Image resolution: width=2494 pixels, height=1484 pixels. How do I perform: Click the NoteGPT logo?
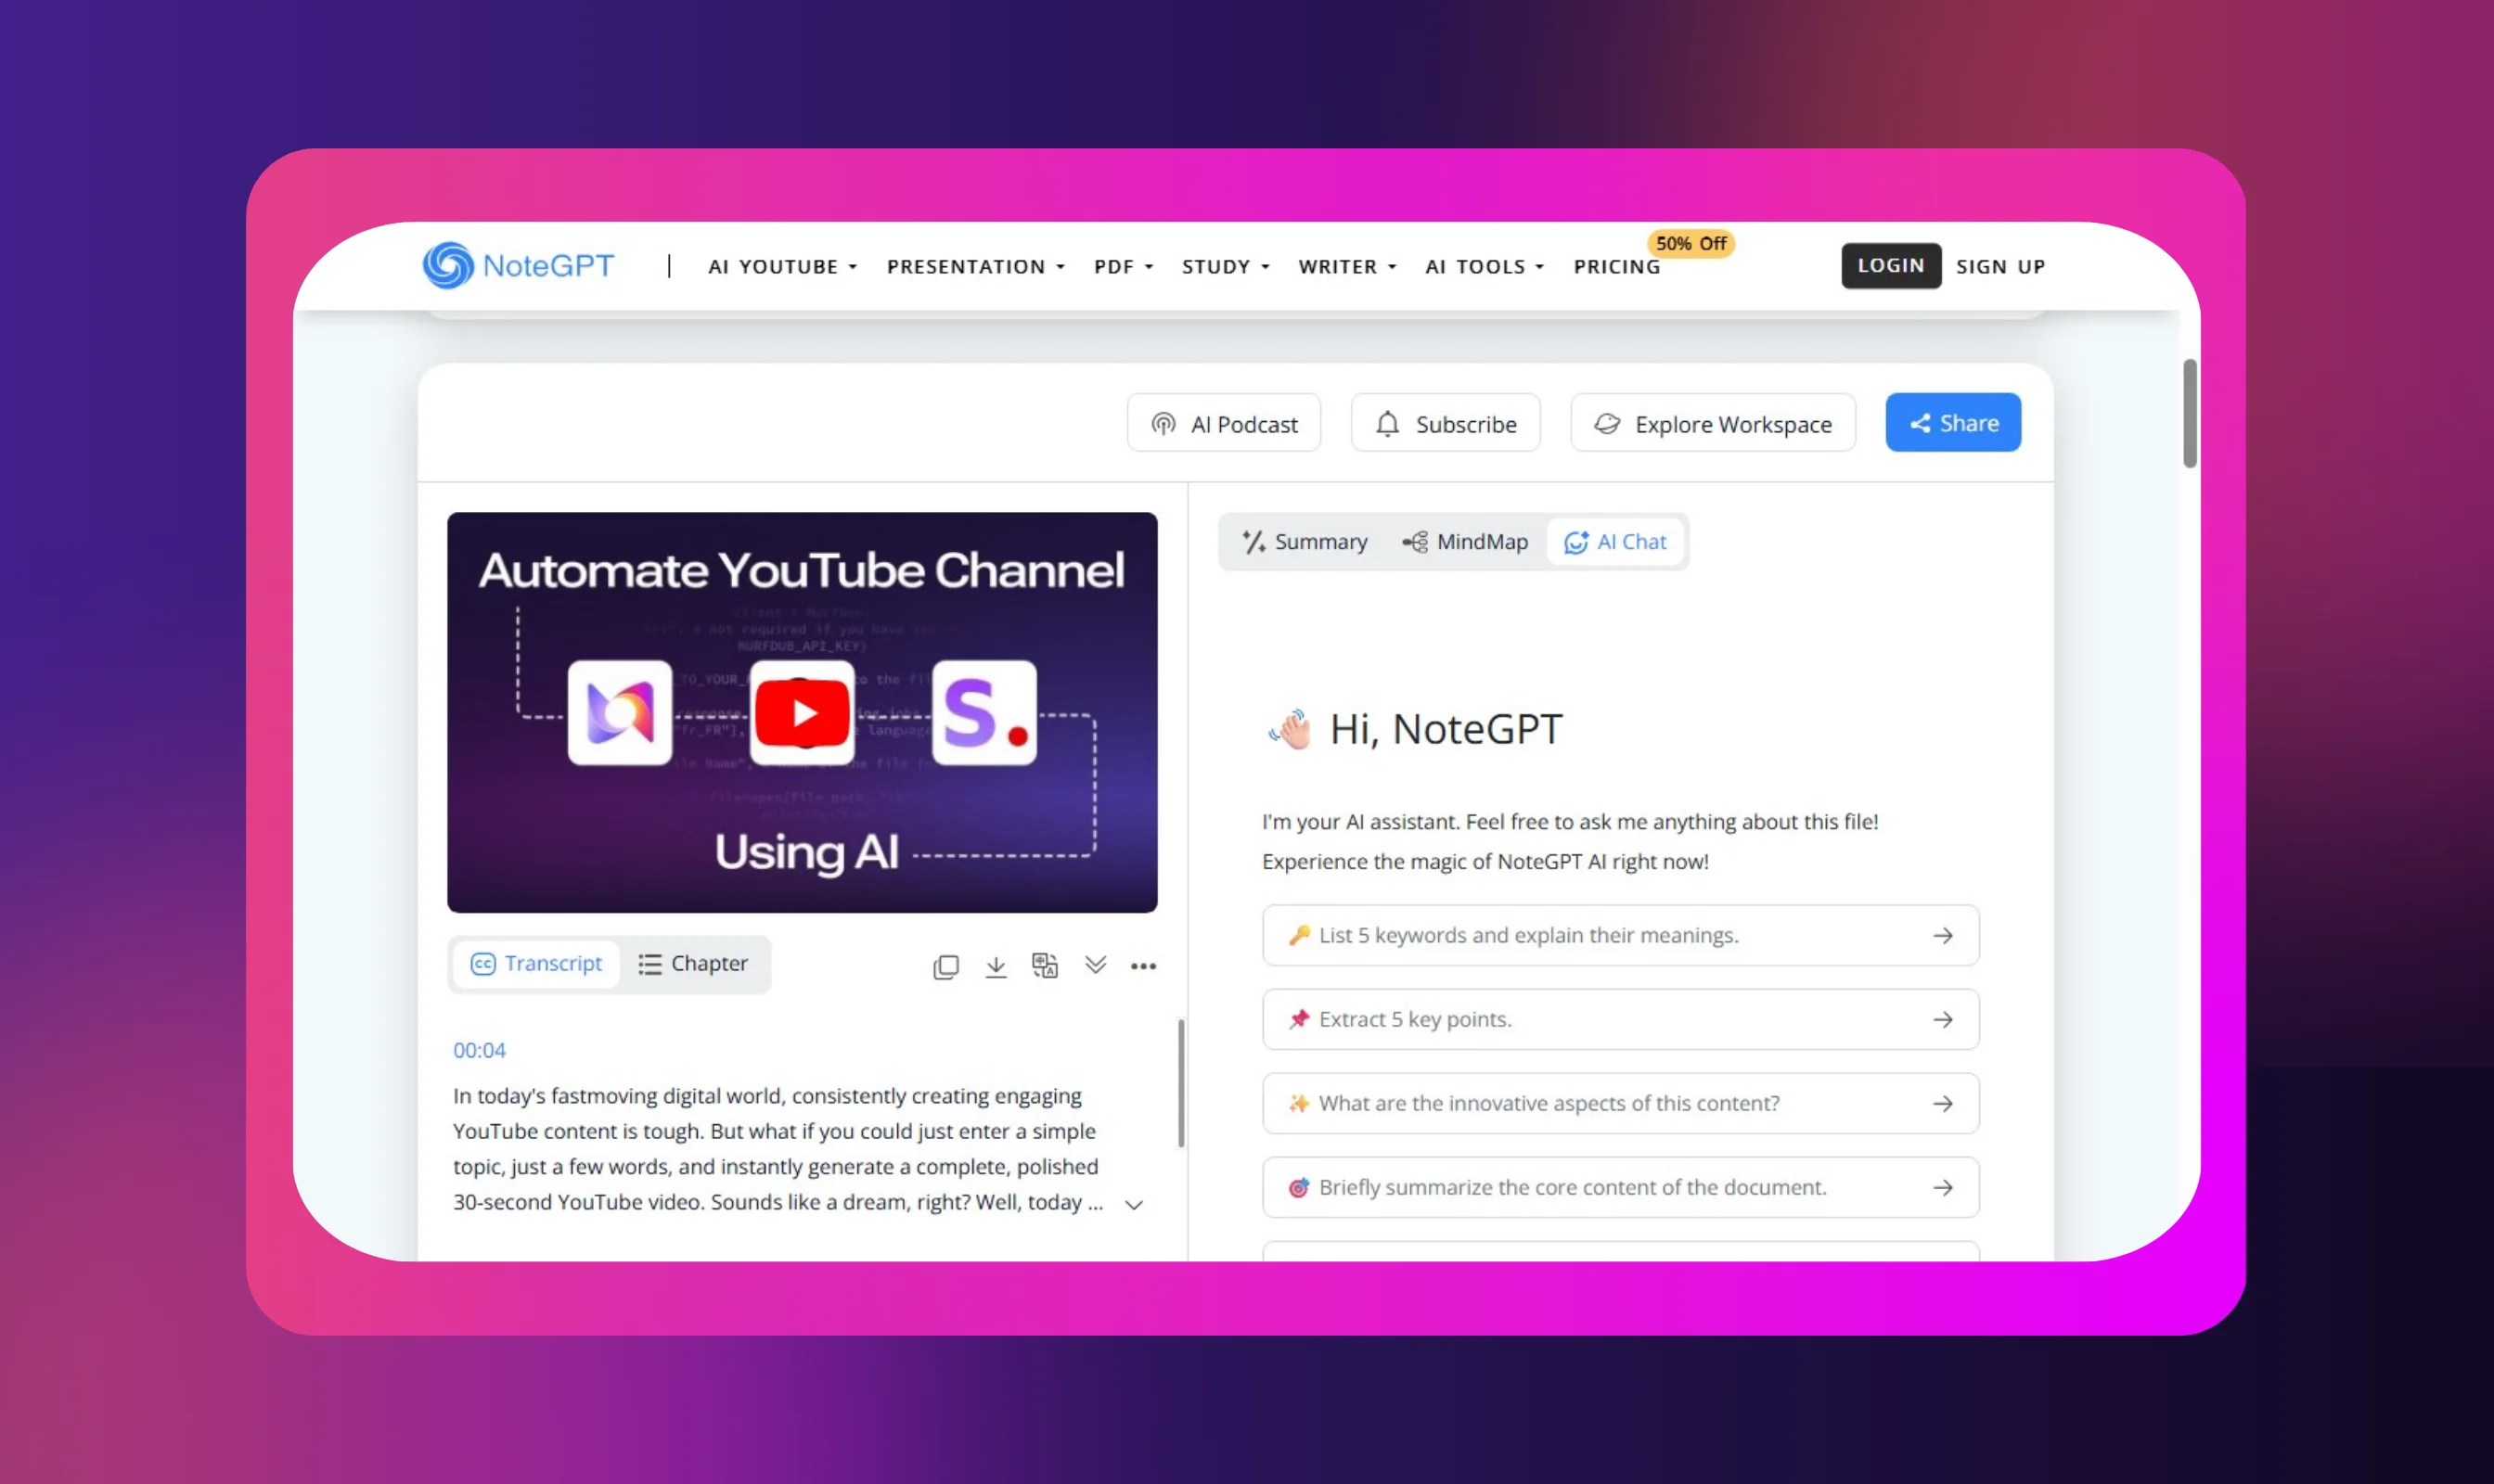click(x=519, y=266)
